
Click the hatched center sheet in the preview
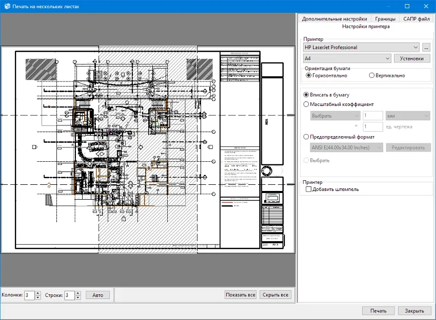pyautogui.click(x=148, y=150)
